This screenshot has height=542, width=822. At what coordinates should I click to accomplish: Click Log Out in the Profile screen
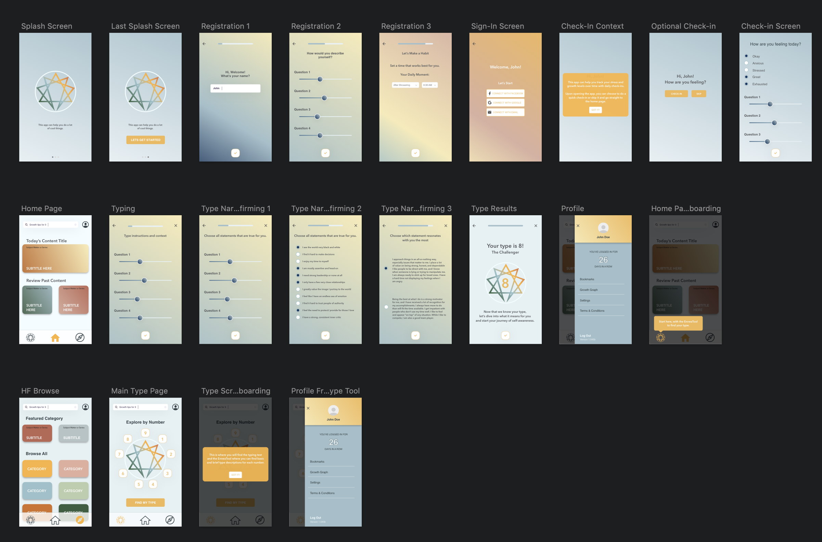click(585, 336)
